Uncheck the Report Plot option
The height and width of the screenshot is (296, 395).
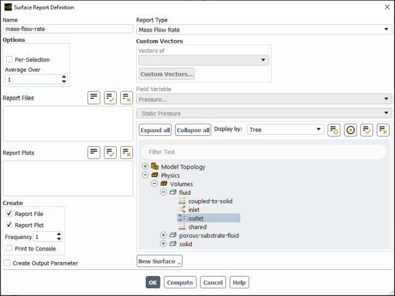9,224
